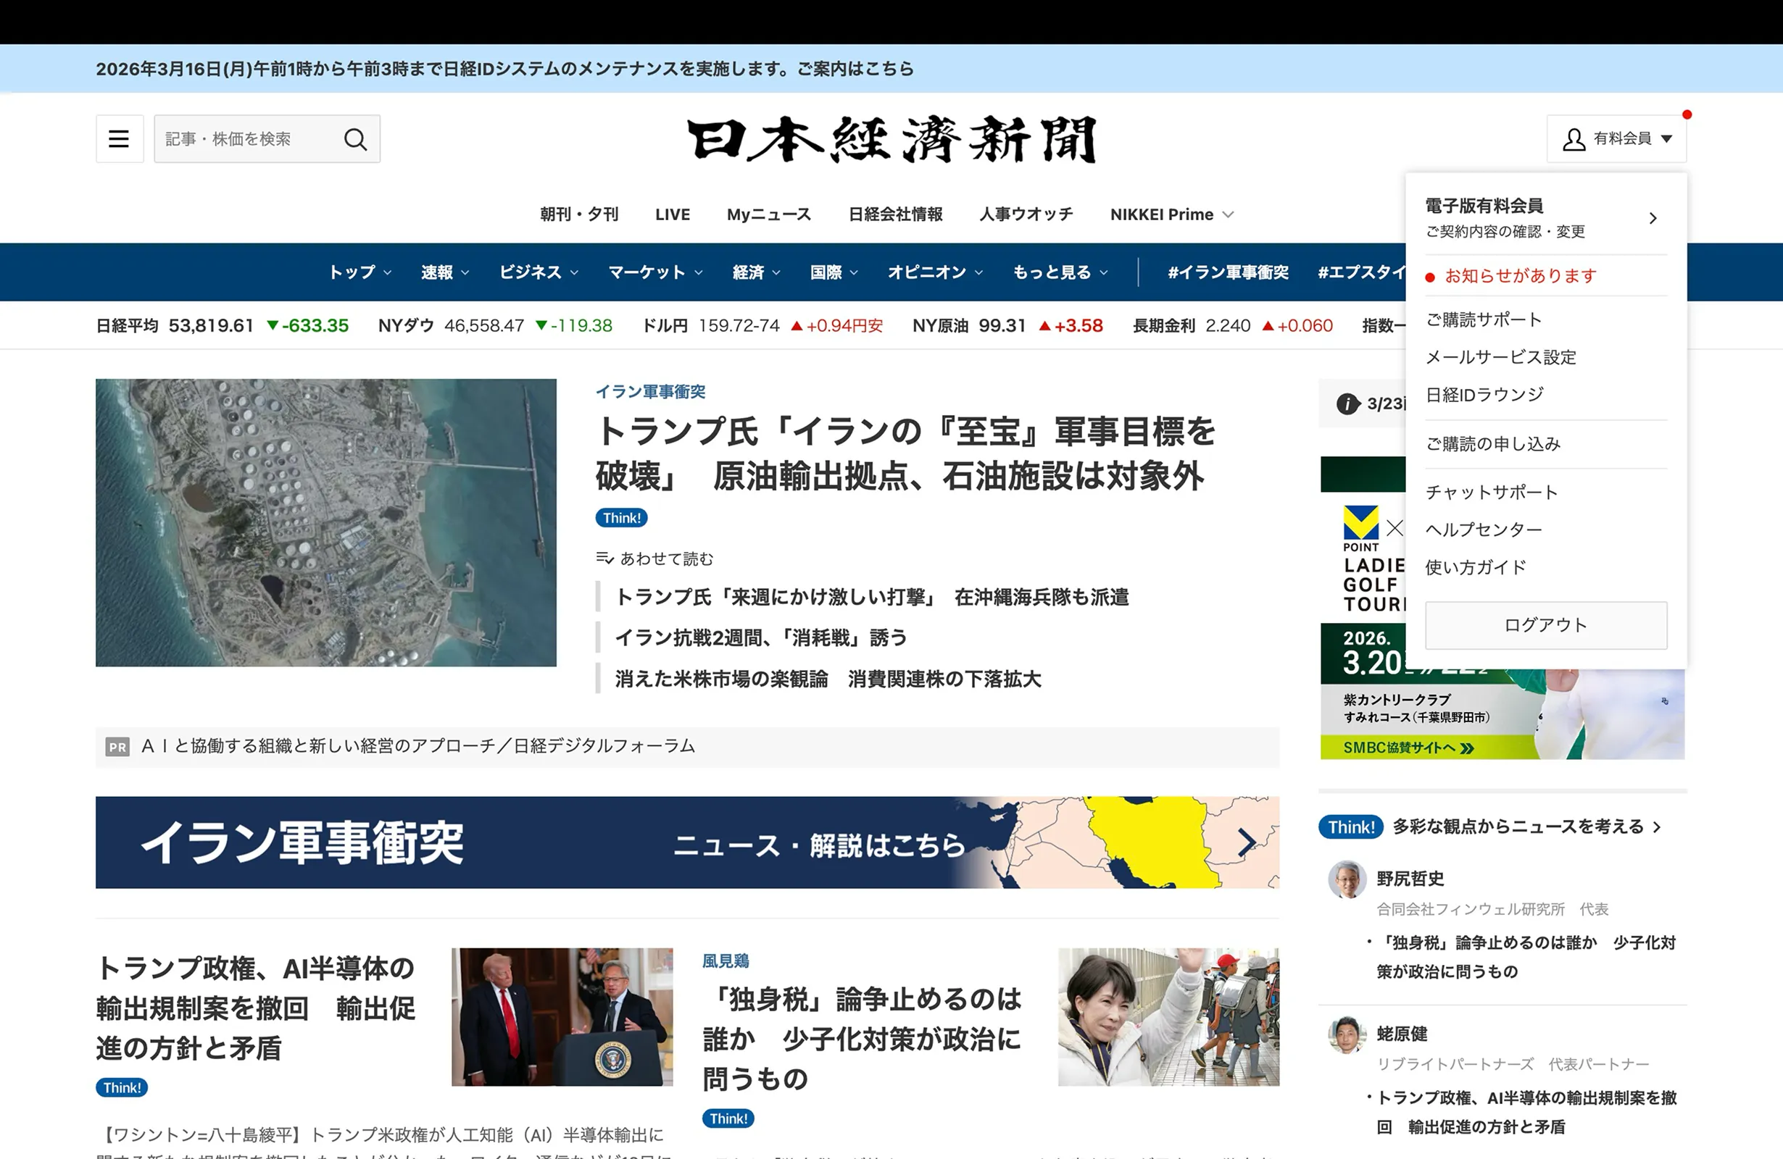This screenshot has height=1159, width=1783.
Task: Click SMBC協賛サイトへ ad link
Action: [x=1408, y=748]
